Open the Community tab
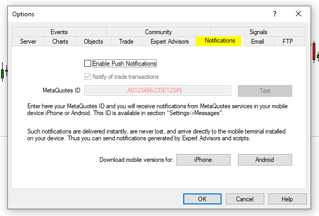 click(x=158, y=32)
